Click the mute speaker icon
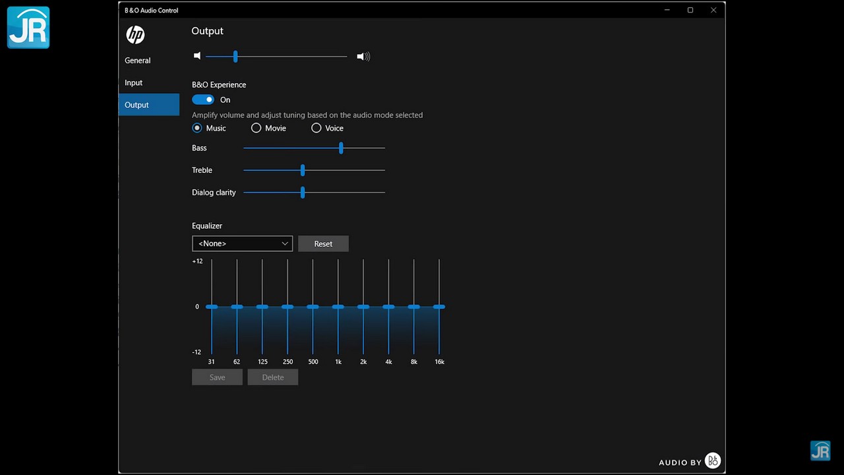The image size is (844, 475). point(196,56)
